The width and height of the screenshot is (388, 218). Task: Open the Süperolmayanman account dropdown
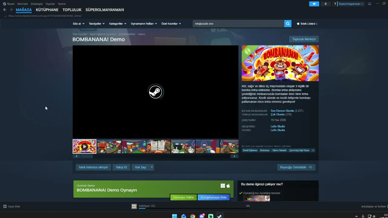click(x=351, y=4)
